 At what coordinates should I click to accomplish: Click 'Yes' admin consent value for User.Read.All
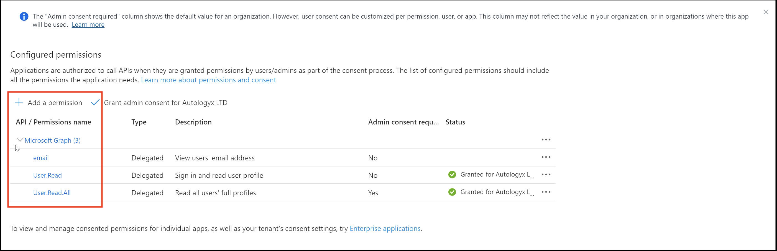pyautogui.click(x=373, y=193)
